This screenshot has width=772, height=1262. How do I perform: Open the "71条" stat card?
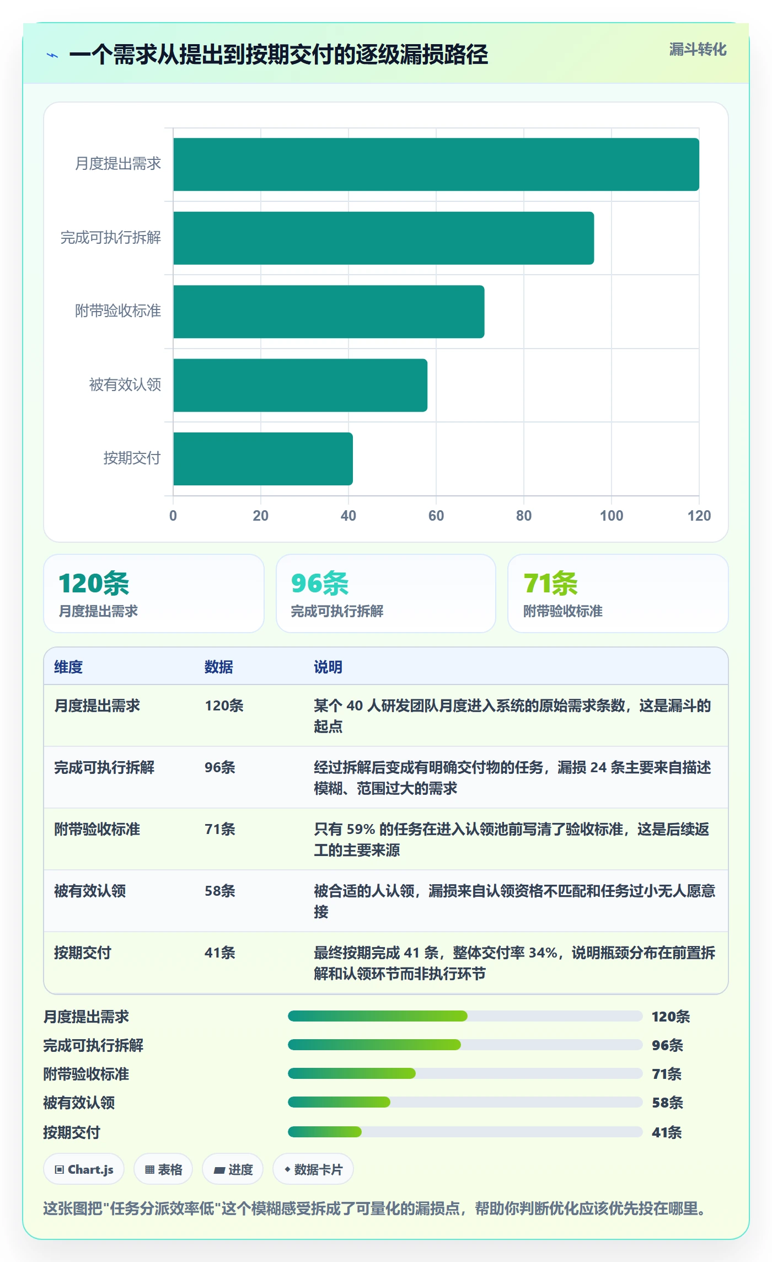(x=618, y=593)
